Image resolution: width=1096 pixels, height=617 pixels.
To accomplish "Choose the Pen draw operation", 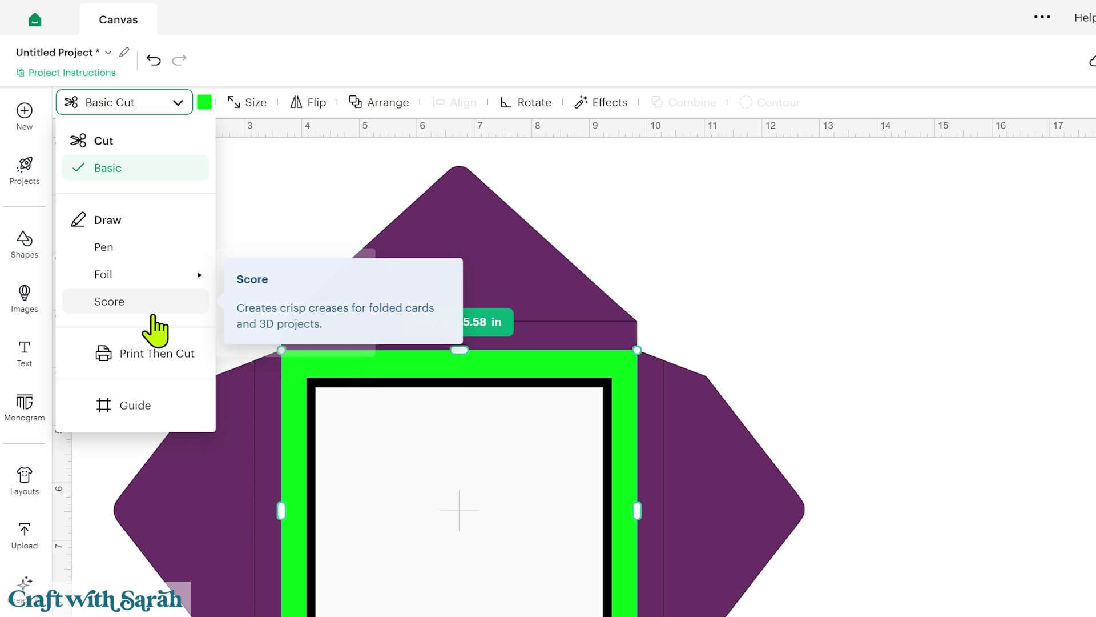I will pyautogui.click(x=135, y=247).
